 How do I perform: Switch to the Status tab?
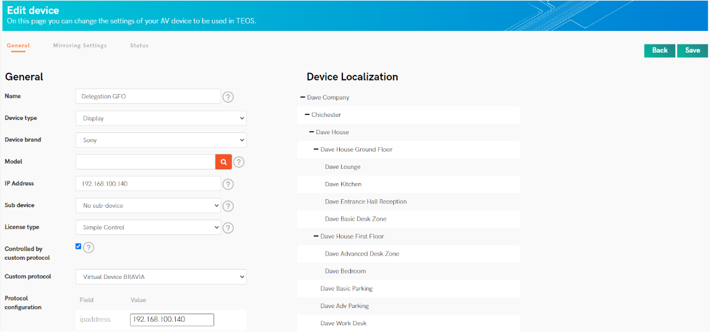click(139, 46)
